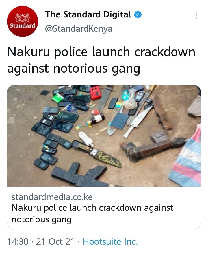Tap the white Standard wordmark in the avatar
Viewport: 208px width, 253px height.
coord(22,25)
